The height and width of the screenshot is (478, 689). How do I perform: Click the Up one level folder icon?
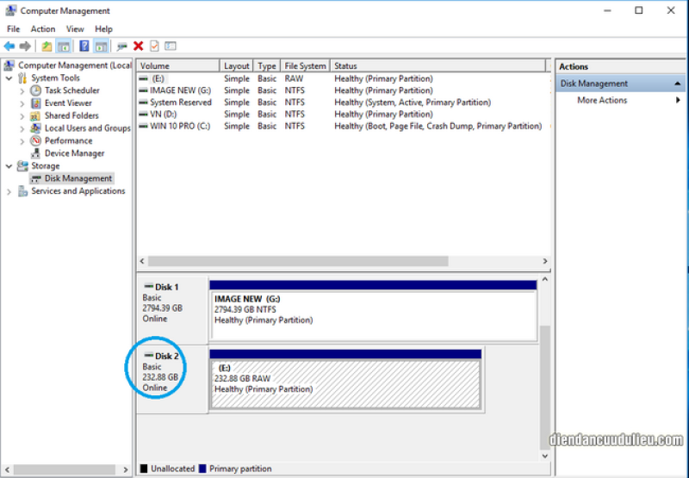click(x=47, y=46)
